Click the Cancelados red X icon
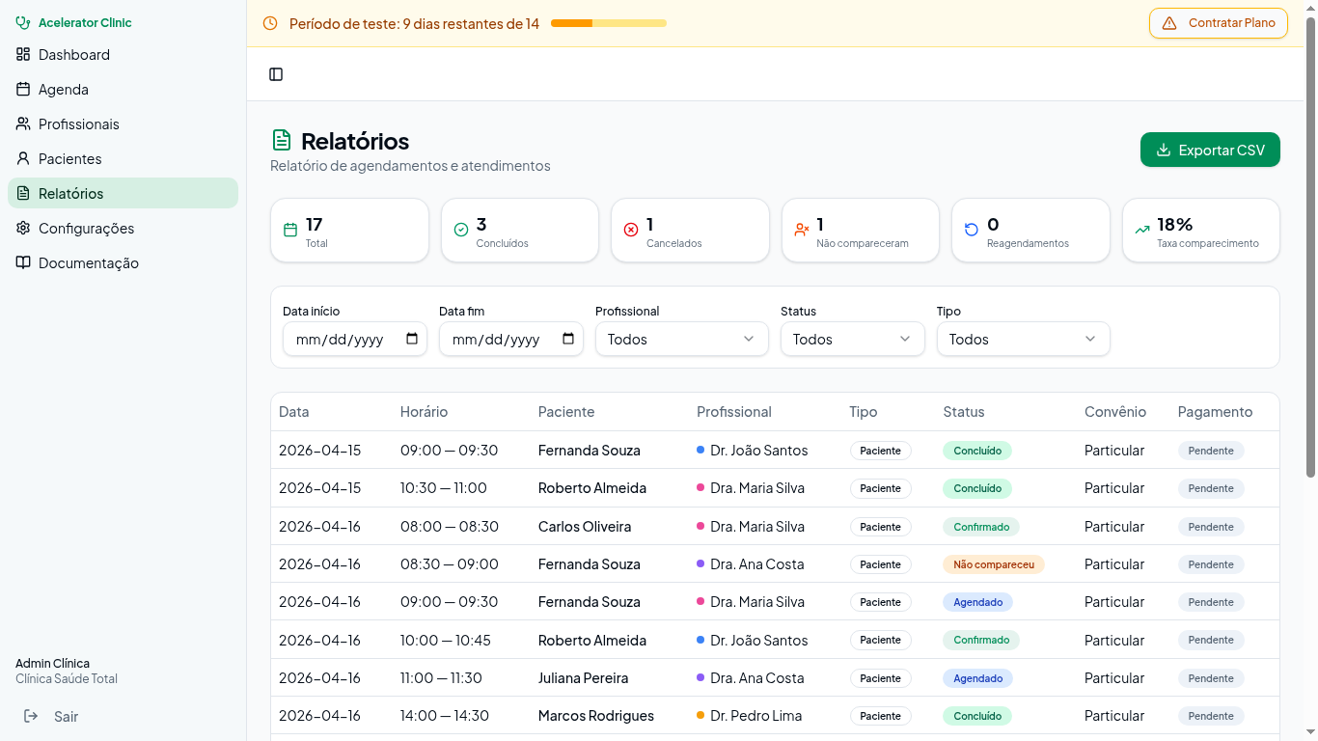This screenshot has height=741, width=1318. click(631, 230)
